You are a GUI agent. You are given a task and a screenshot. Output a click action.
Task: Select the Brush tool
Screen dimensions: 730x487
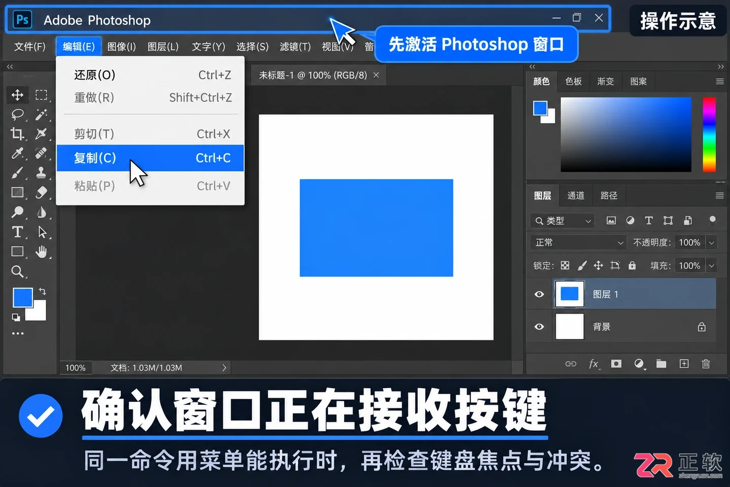point(17,172)
